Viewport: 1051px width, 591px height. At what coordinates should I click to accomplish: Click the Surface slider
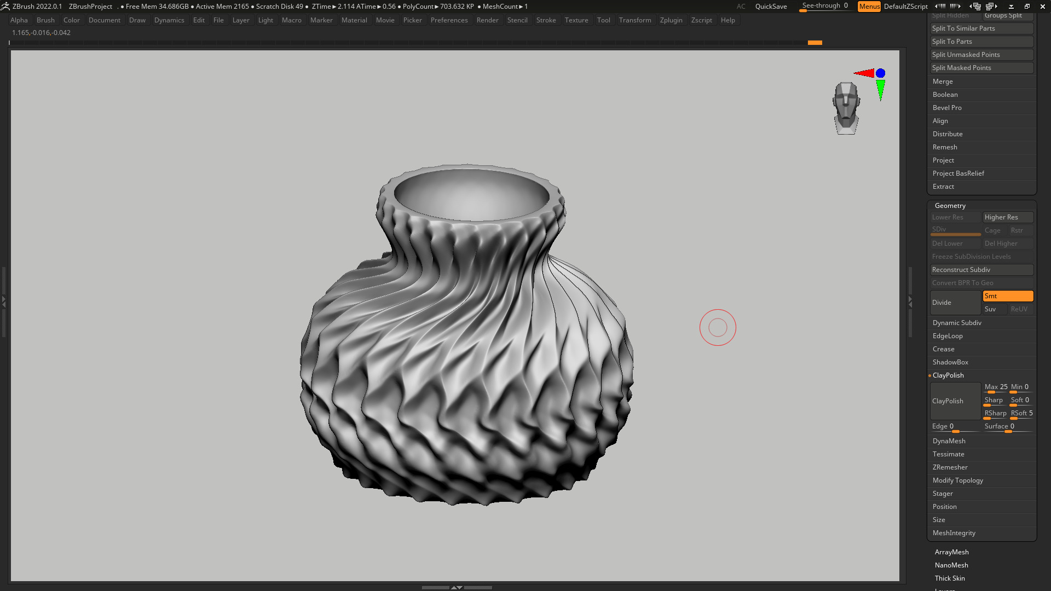coord(1008,427)
